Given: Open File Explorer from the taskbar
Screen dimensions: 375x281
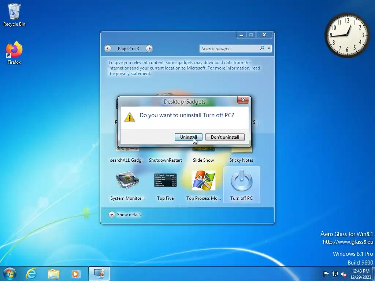Looking at the screenshot, I should [x=53, y=274].
